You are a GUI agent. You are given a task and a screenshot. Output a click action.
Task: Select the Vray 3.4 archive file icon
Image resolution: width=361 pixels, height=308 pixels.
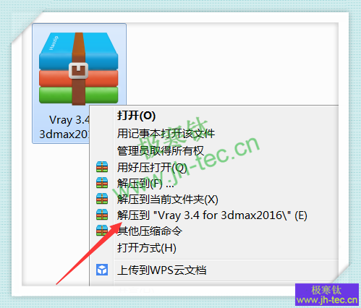tap(79, 69)
